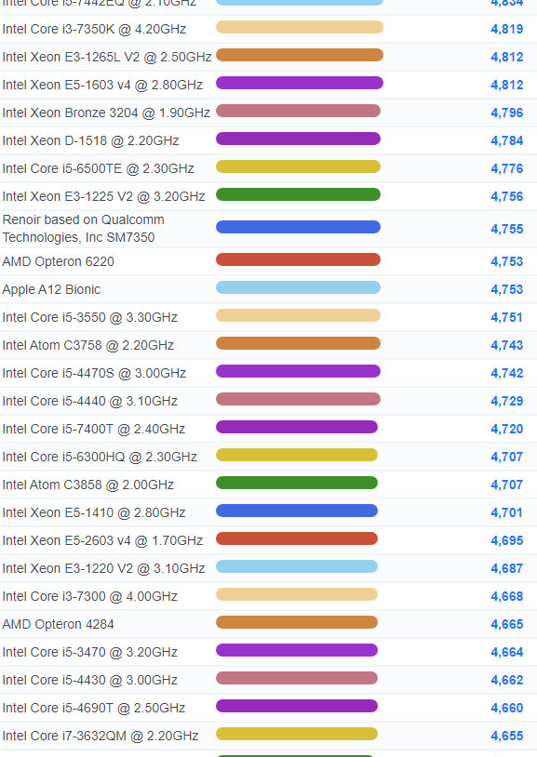
Task: Click Intel Core i3-7300 @ 4.00GHz
Action: pyautogui.click(x=90, y=597)
